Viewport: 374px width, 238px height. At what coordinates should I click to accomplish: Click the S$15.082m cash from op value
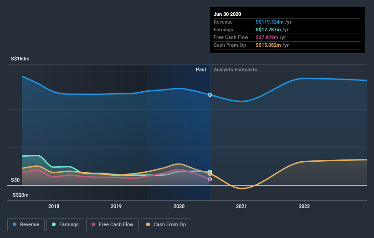[268, 45]
